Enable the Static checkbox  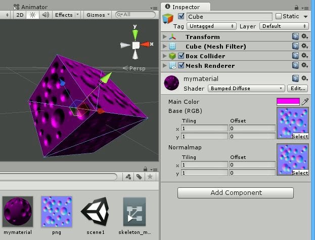[278, 16]
